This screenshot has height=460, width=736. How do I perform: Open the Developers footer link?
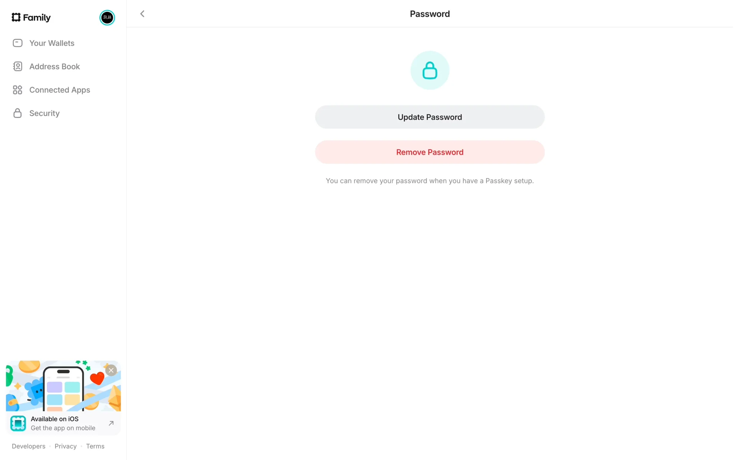tap(28, 446)
